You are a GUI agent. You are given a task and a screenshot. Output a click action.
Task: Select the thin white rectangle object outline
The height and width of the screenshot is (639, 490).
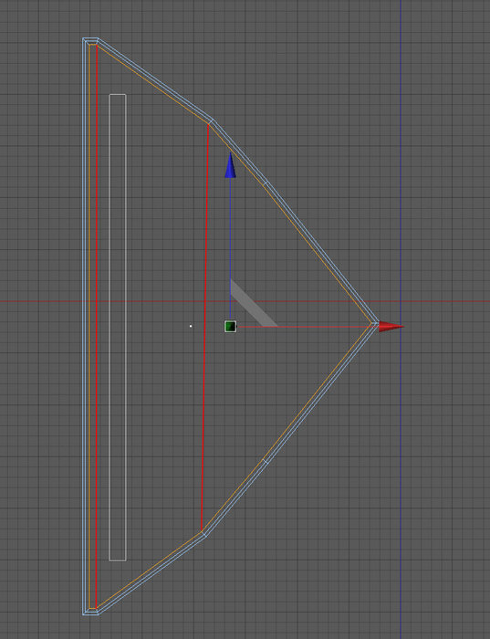(x=118, y=327)
